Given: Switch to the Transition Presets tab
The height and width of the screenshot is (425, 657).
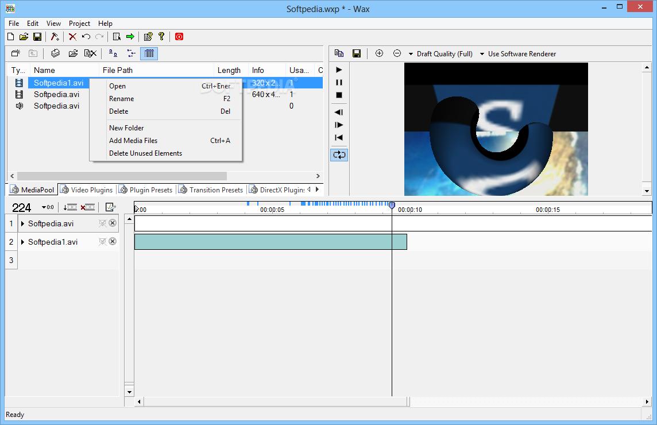Looking at the screenshot, I should pos(211,190).
